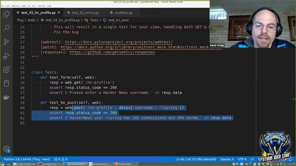
Task: Place cursor on 'class Tests:' line
Action: pyautogui.click(x=45, y=72)
